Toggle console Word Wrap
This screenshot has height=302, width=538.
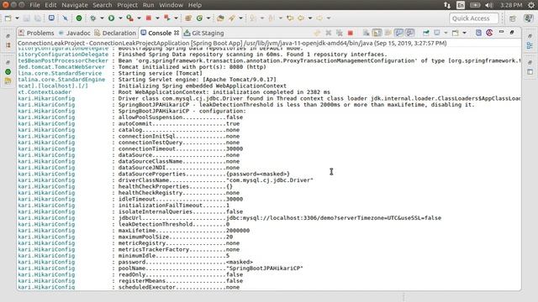(388, 33)
